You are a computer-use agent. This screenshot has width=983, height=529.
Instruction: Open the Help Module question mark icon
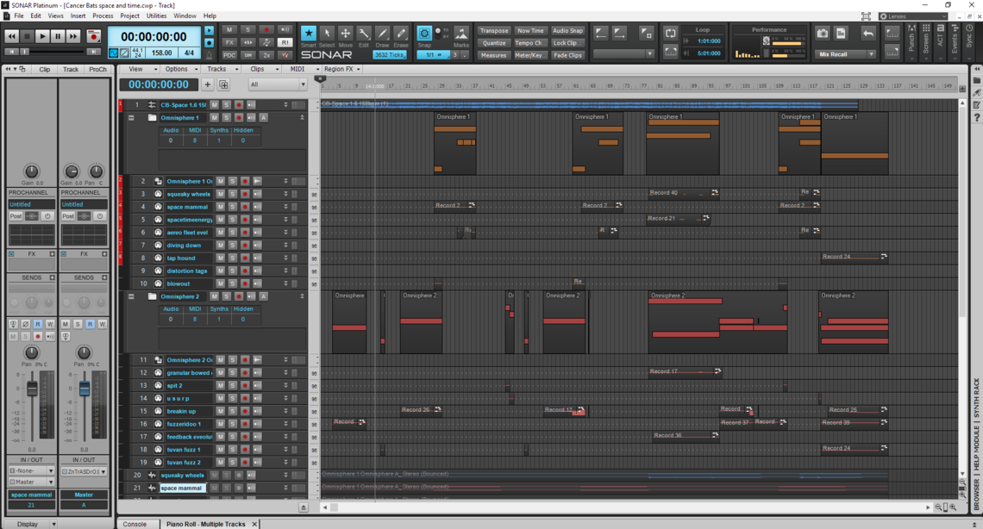(977, 118)
